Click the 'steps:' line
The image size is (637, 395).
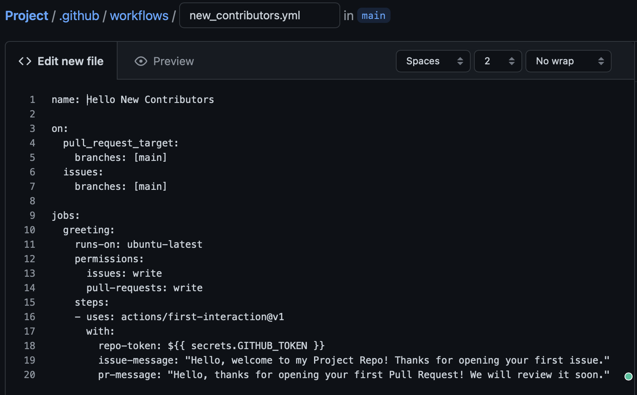pos(92,302)
